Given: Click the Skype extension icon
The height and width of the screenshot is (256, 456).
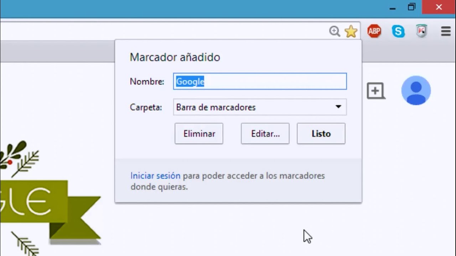Looking at the screenshot, I should tap(398, 31).
